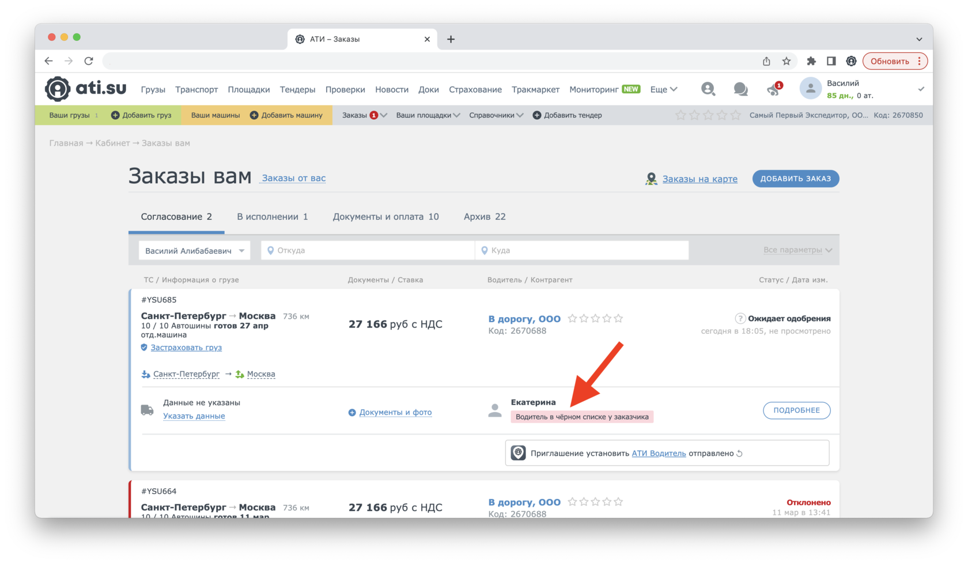The height and width of the screenshot is (564, 968).
Task: Click the Ваши машины toolbar item
Action: click(215, 115)
